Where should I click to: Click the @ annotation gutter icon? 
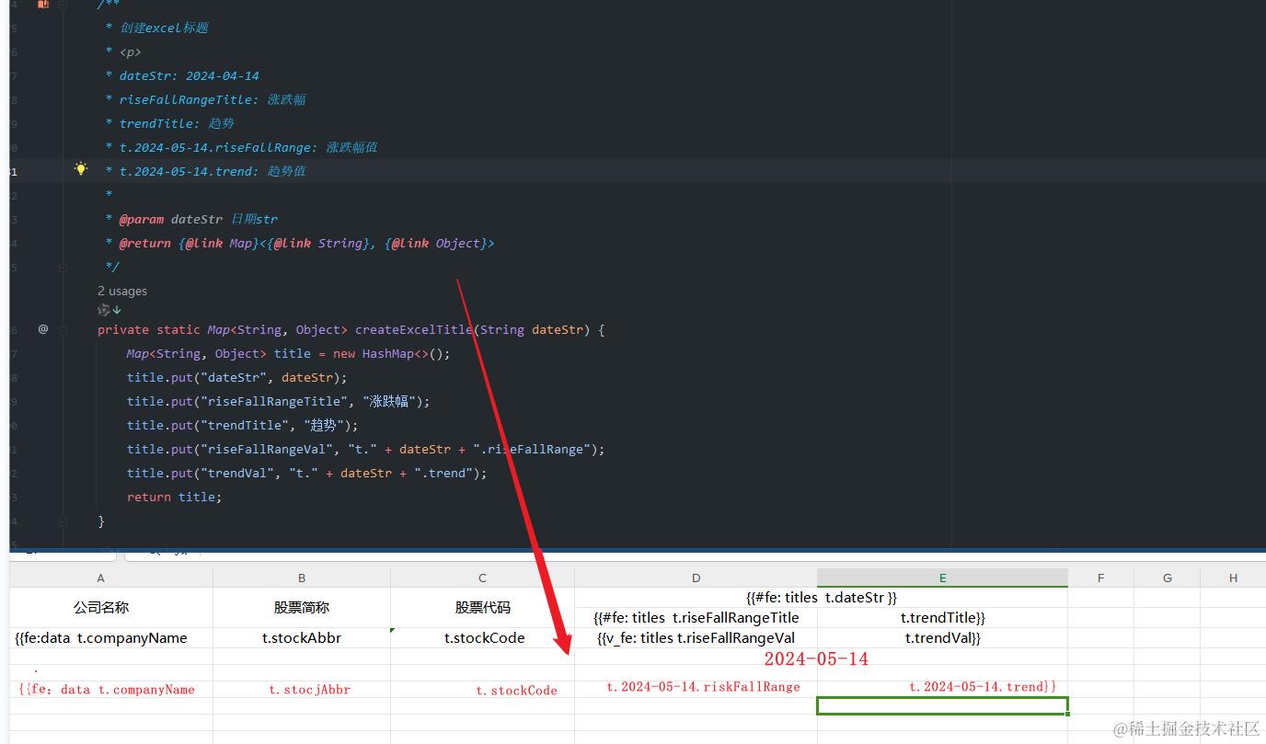tap(42, 329)
